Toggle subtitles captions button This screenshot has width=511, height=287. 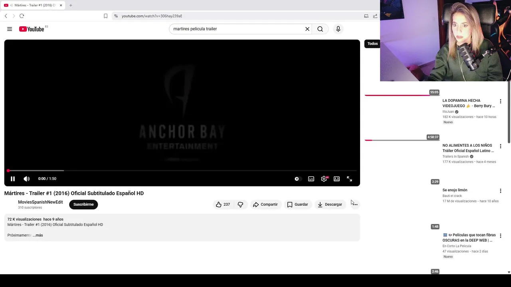click(x=311, y=179)
